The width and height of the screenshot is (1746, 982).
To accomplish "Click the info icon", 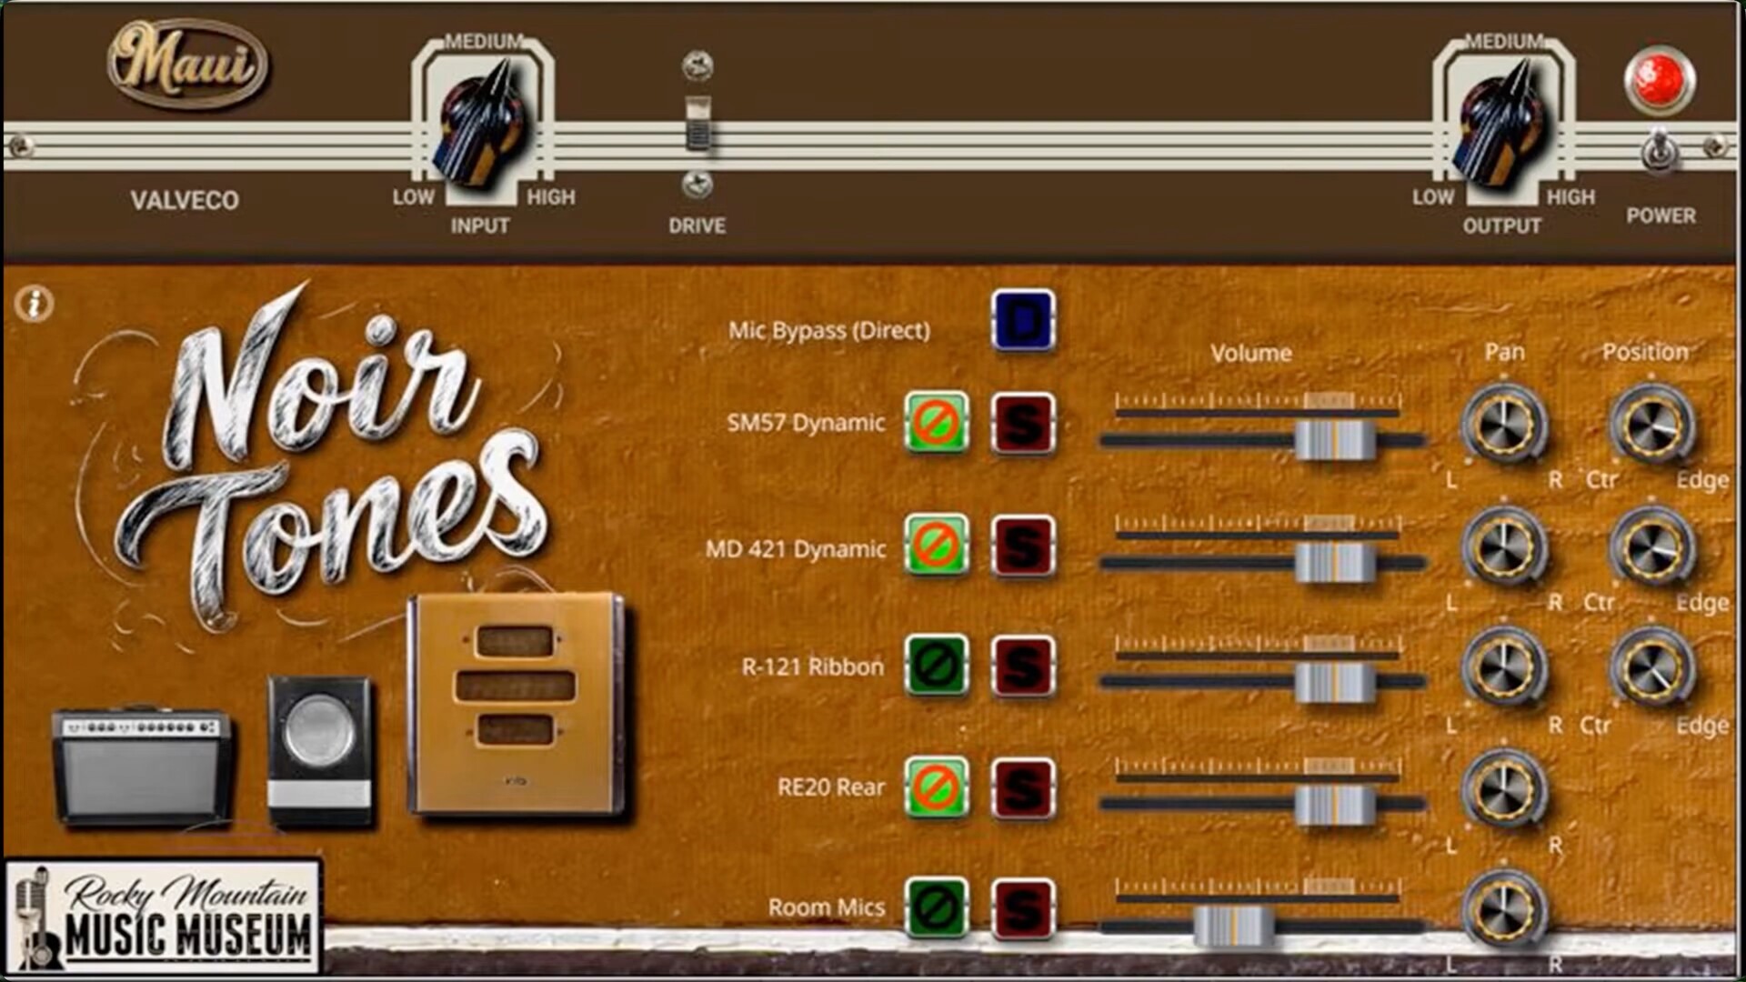I will coord(35,304).
